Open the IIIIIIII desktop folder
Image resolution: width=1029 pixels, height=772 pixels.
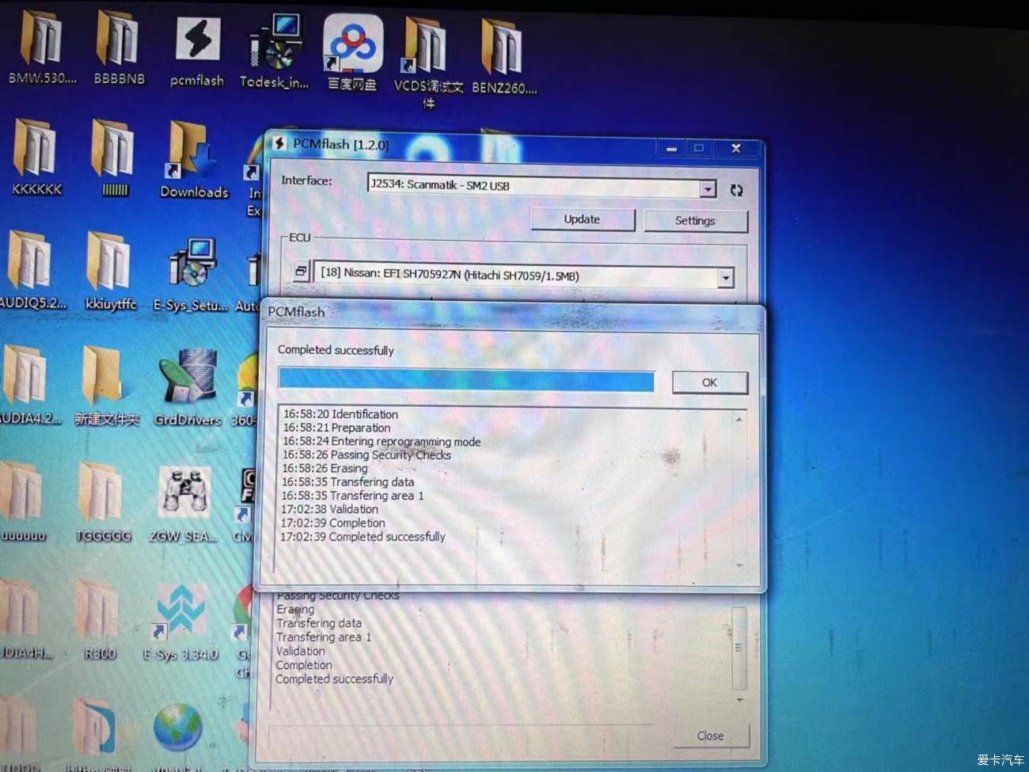point(114,157)
